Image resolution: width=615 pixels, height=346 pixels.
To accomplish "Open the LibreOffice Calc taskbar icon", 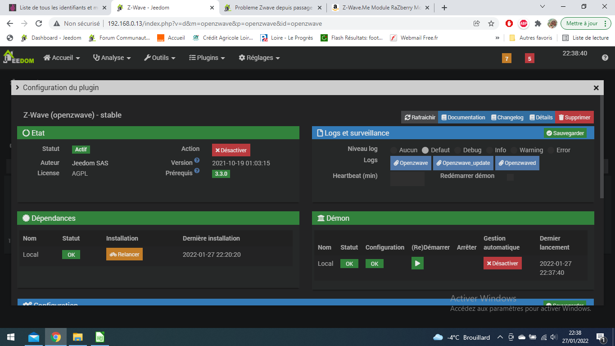I will 100,337.
